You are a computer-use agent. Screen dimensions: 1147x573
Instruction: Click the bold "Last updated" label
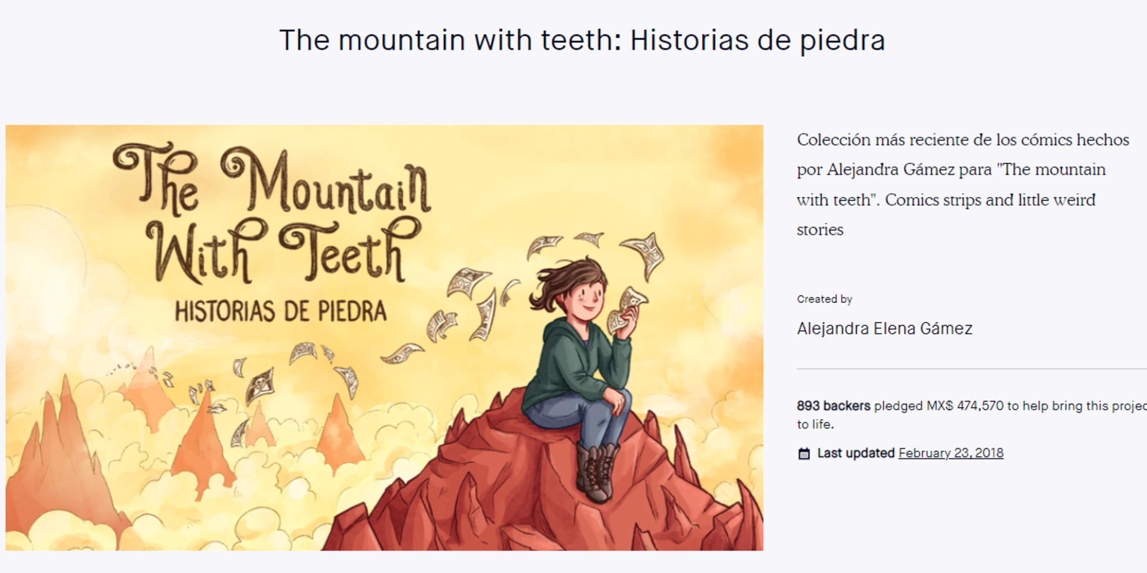856,453
